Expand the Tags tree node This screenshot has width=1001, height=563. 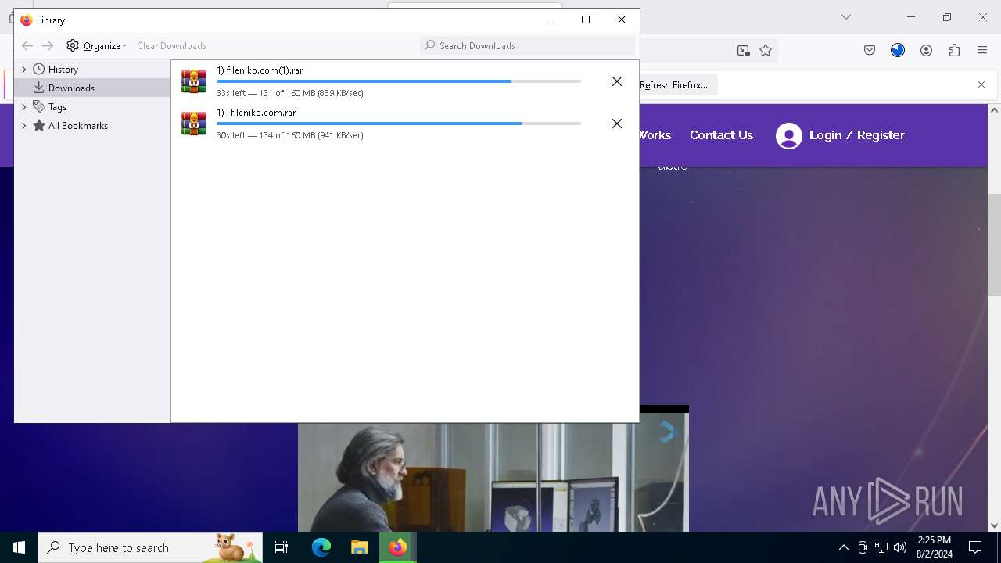click(23, 107)
